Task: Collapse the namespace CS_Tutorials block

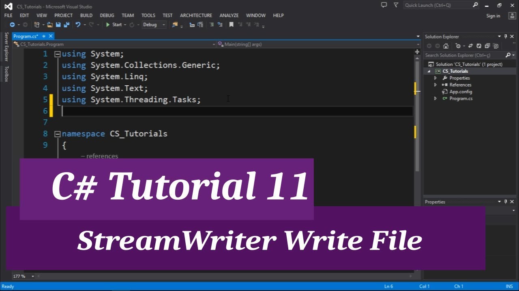Action: tap(58, 134)
